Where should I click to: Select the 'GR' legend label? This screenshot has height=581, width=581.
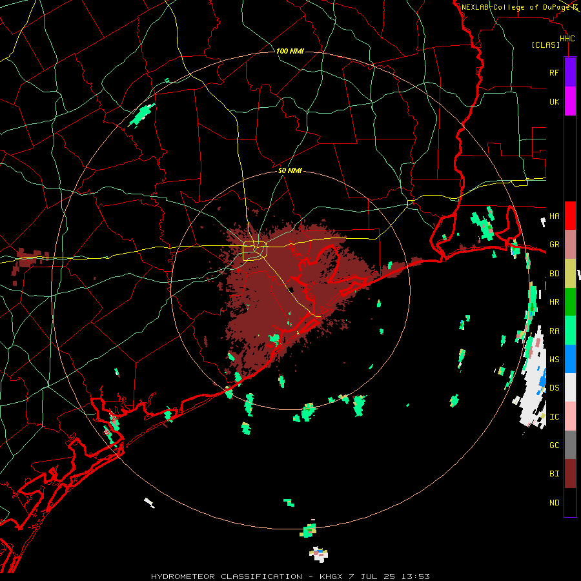(554, 245)
